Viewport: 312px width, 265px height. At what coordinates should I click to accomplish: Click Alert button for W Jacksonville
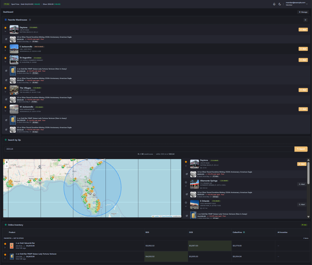click(303, 109)
